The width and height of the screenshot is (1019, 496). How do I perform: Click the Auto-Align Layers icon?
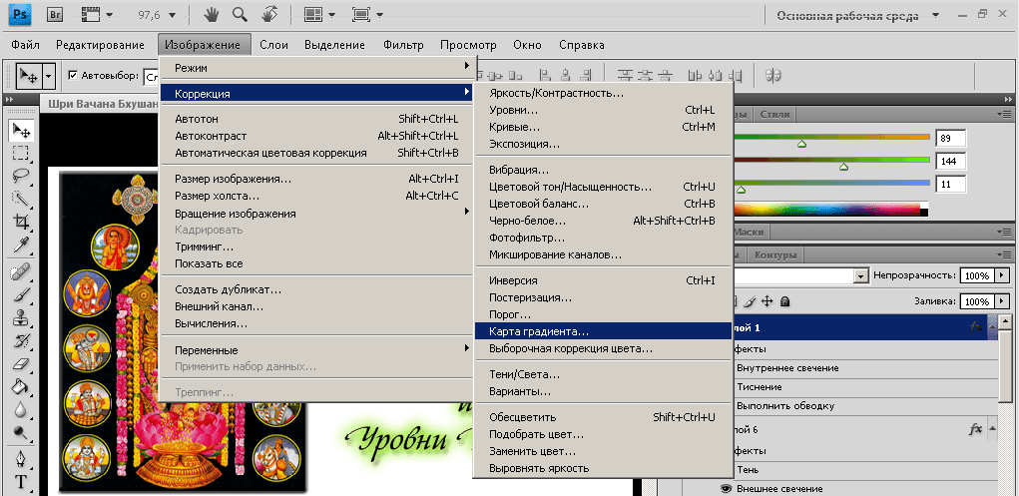tap(772, 76)
